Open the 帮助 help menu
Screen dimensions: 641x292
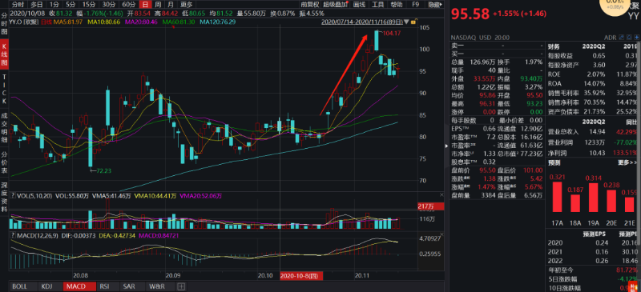[397, 5]
